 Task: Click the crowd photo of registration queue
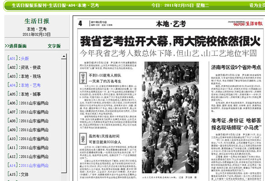(170, 117)
